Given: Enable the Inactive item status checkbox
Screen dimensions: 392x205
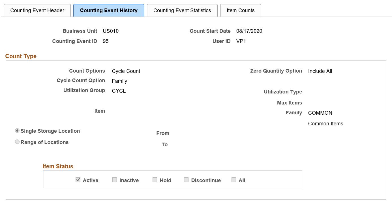Looking at the screenshot, I should [115, 179].
